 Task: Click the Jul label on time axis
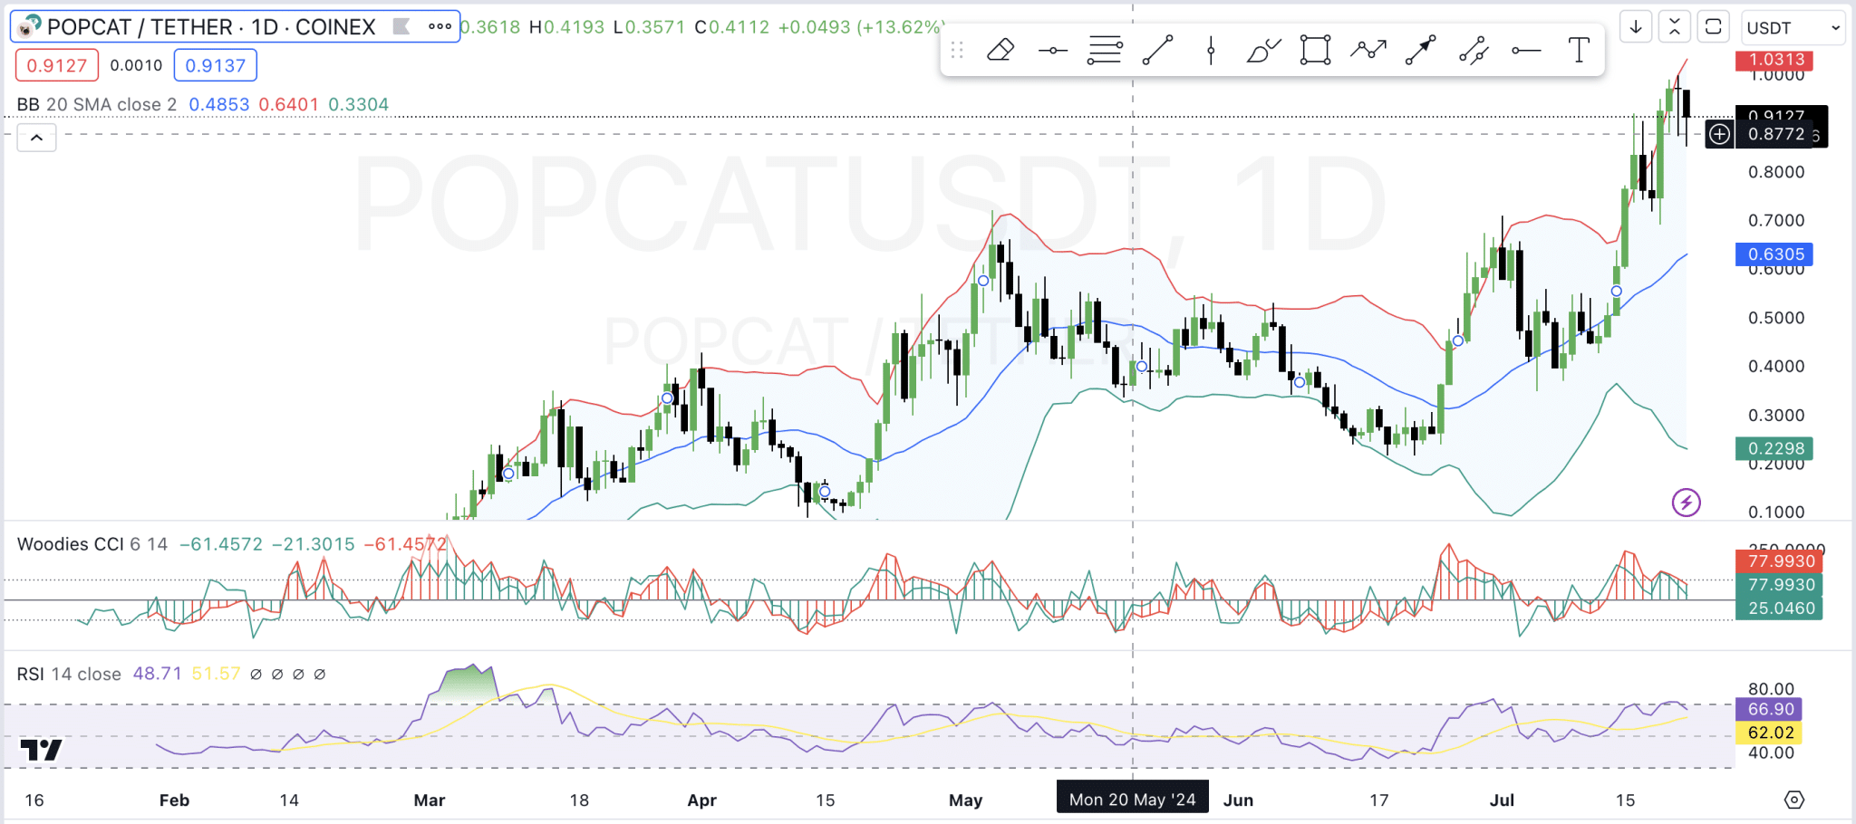(x=1503, y=800)
